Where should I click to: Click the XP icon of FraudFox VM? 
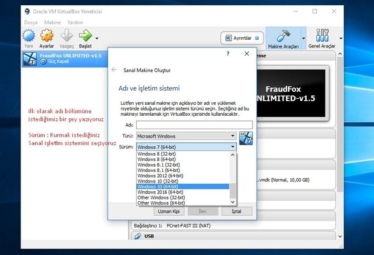[x=30, y=58]
